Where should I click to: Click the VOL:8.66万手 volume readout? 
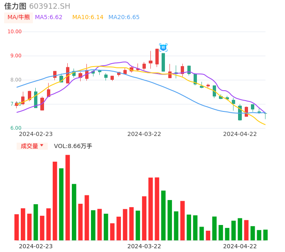(73, 146)
